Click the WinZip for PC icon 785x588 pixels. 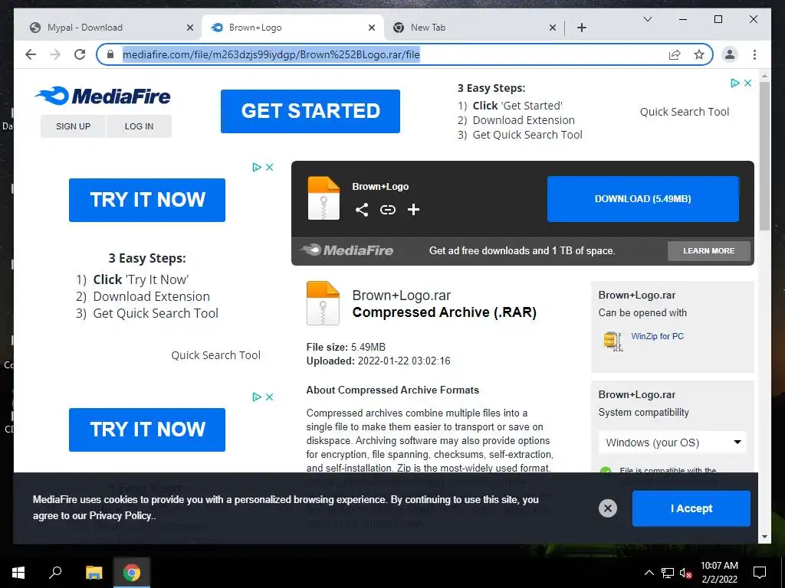pos(613,341)
